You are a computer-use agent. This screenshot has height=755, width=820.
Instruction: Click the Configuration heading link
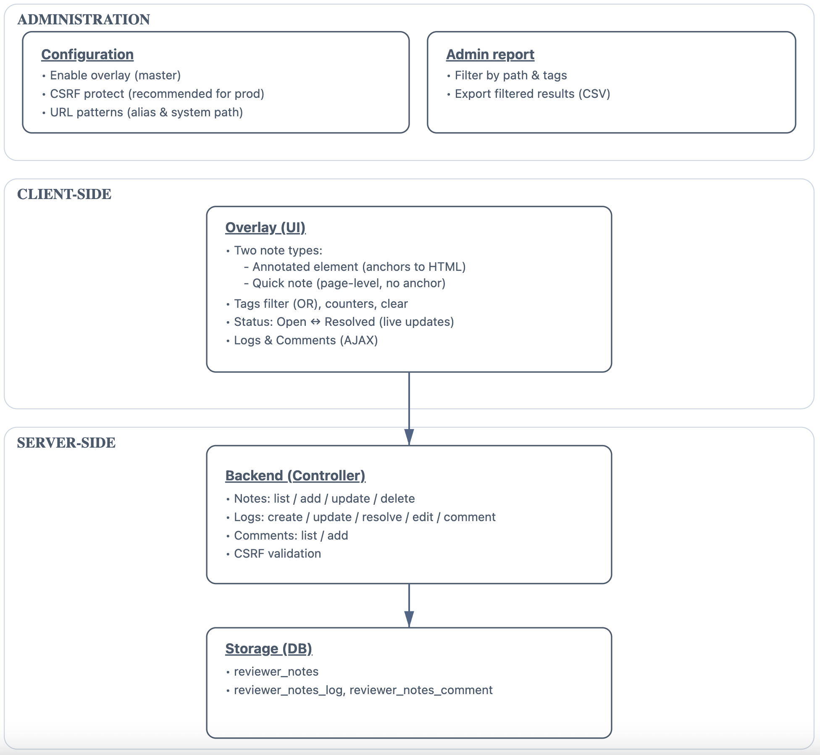point(87,55)
